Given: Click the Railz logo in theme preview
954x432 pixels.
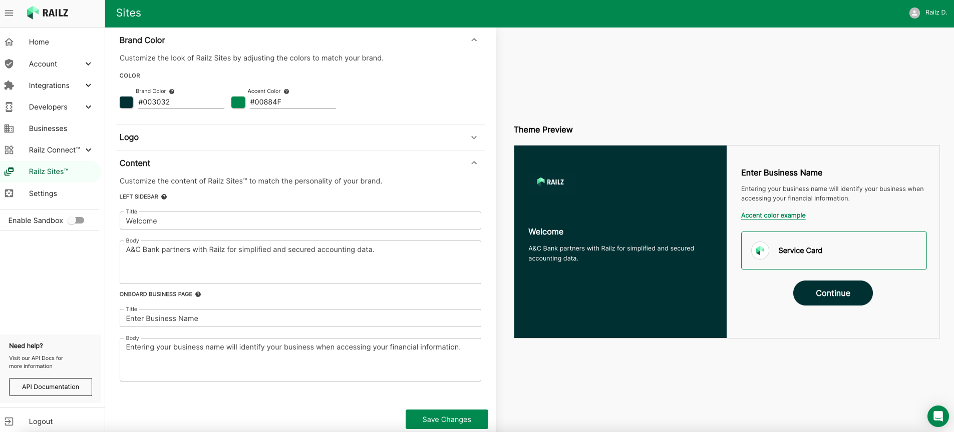Looking at the screenshot, I should [550, 182].
